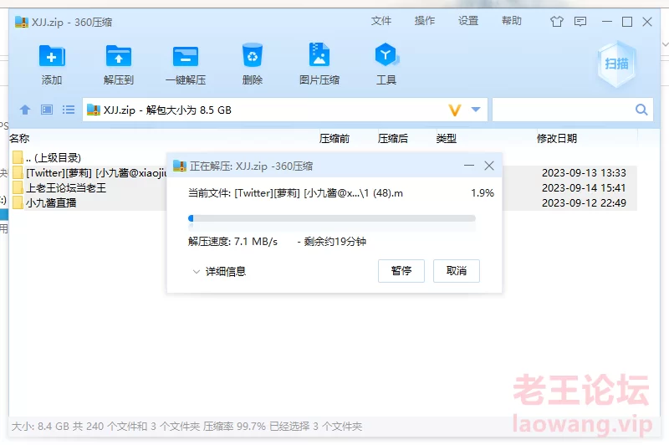Click the 取消 (Cancel) button
Viewport: 669px width, 445px height.
pos(456,270)
